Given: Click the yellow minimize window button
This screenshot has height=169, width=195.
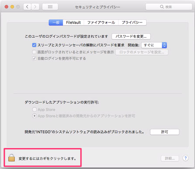Looking at the screenshot, I should (12, 7).
